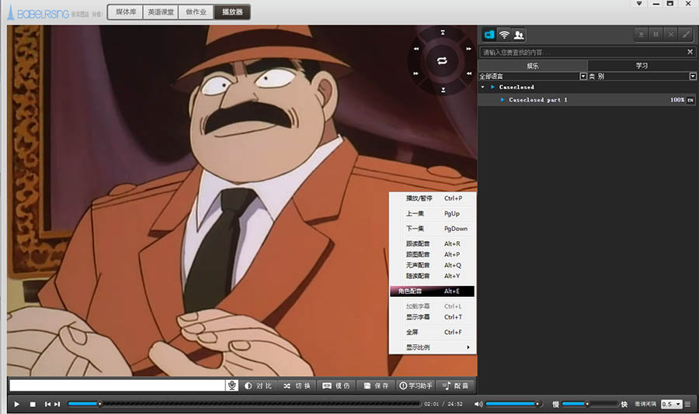Click the pause bars toolbar button in side panel
The width and height of the screenshot is (699, 414).
[x=656, y=34]
